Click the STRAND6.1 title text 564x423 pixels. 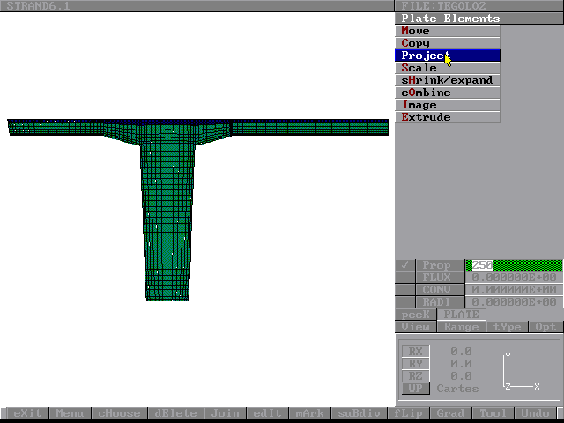point(38,6)
